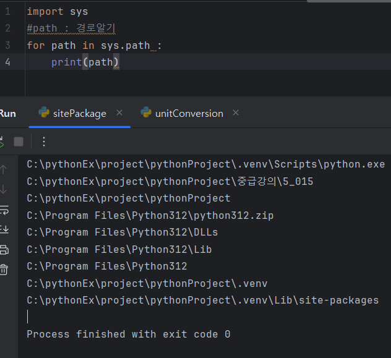Close the unitConversion run tab
This screenshot has height=358, width=391.
[236, 113]
